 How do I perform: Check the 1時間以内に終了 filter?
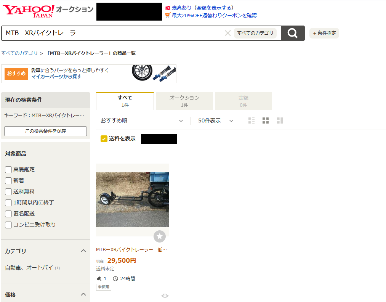click(x=8, y=203)
